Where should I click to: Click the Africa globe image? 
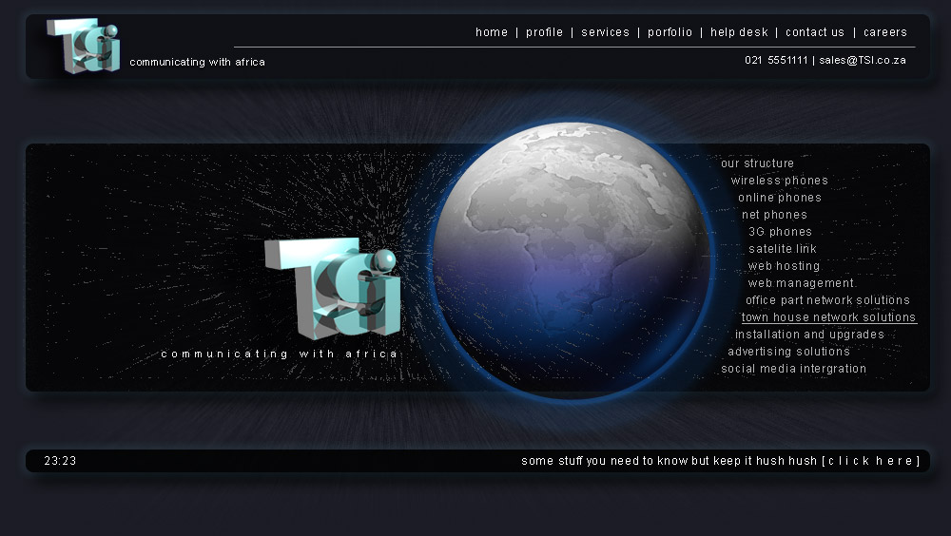(571, 258)
